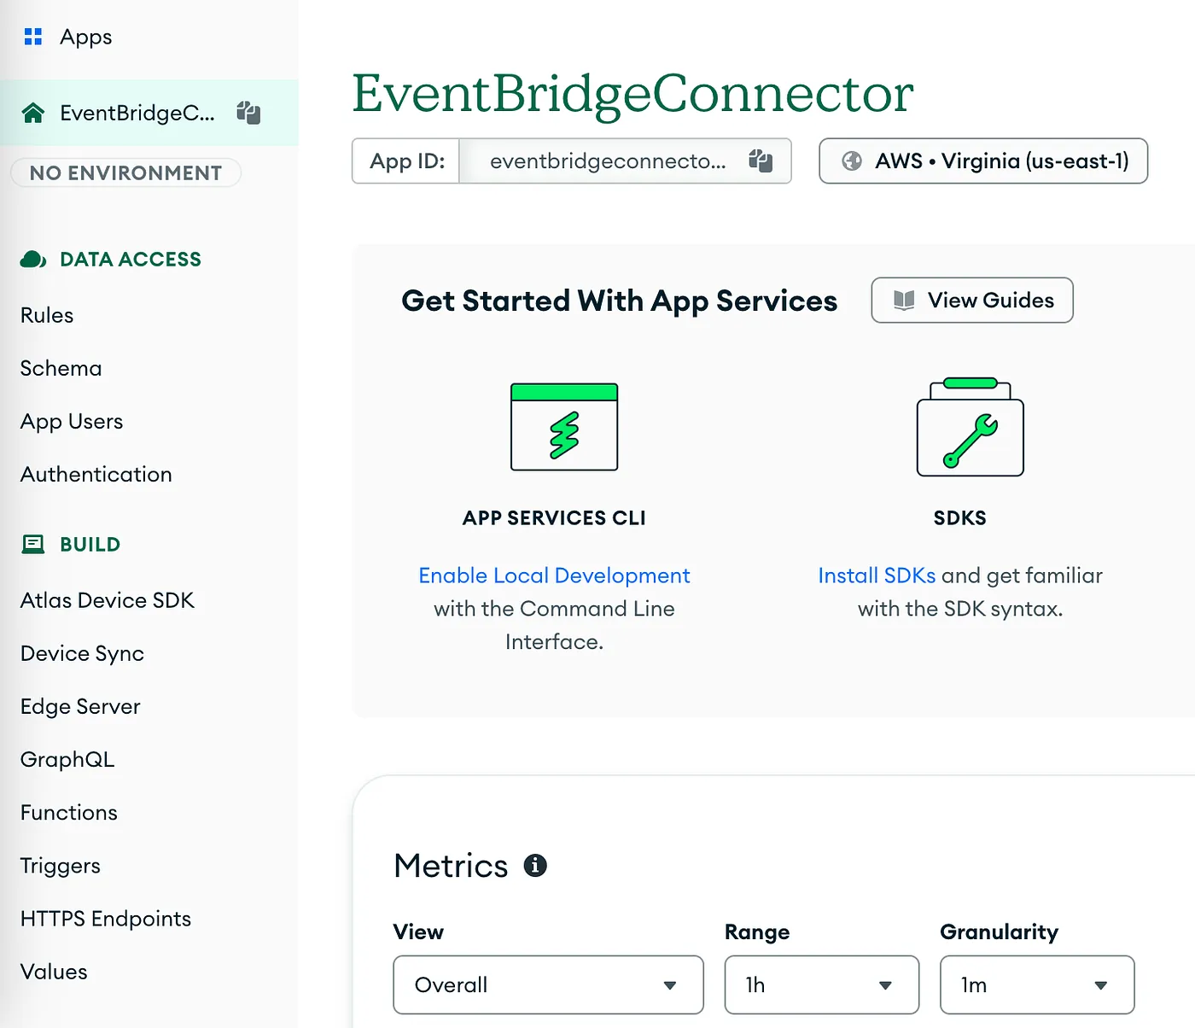Screen dimensions: 1195x1028
Task: Open Triggers in the sidebar
Action: (61, 866)
